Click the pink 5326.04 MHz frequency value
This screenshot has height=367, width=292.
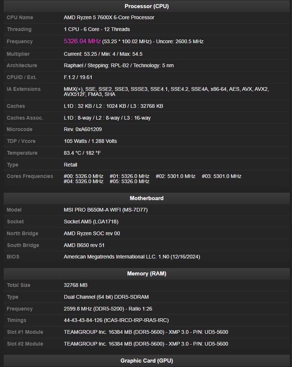click(82, 41)
